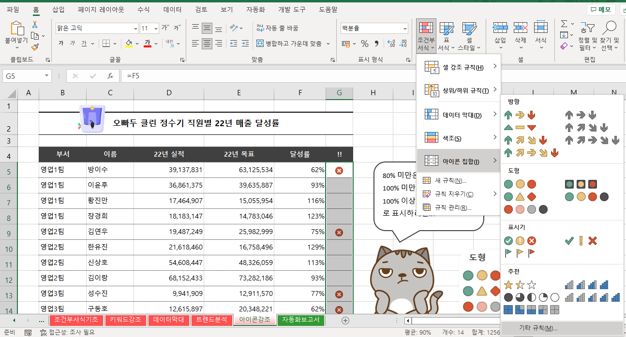Image resolution: width=626 pixels, height=337 pixels.
Task: Open the Name Box dropdown next to G5
Action: click(47, 76)
